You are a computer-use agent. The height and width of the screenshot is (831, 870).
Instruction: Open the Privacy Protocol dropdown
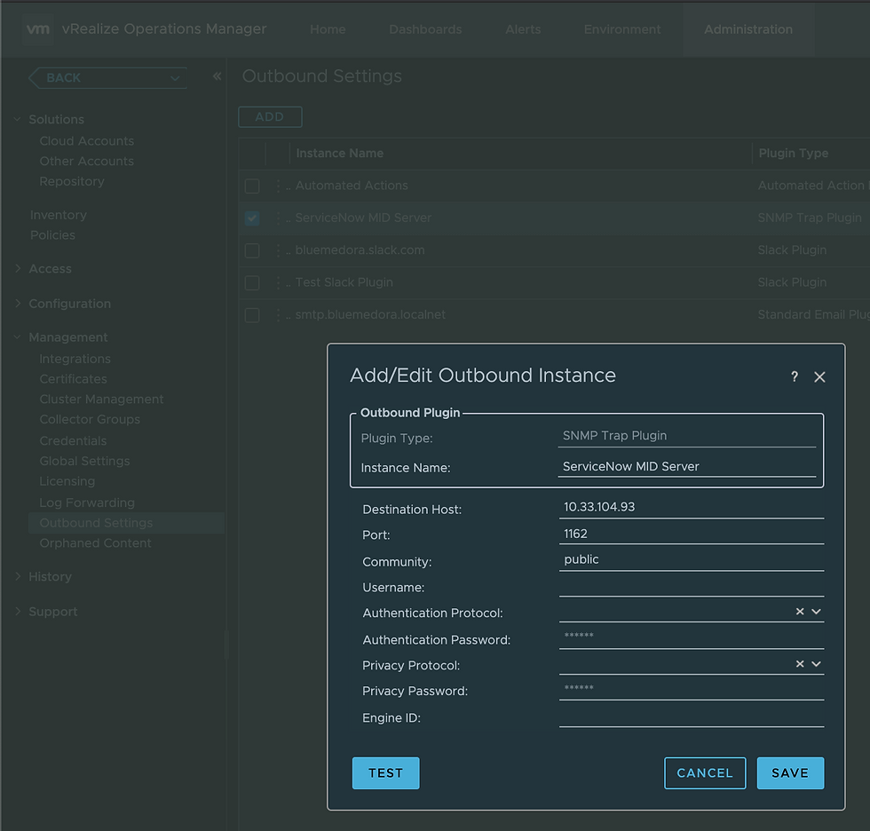[816, 664]
